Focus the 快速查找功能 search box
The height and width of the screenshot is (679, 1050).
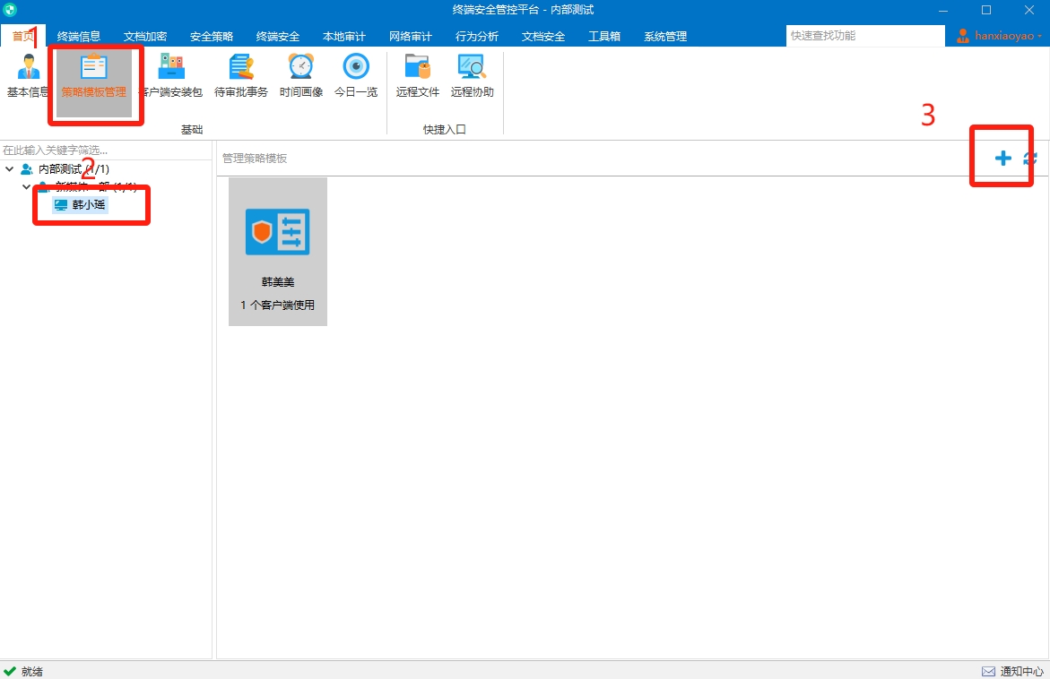coord(864,36)
